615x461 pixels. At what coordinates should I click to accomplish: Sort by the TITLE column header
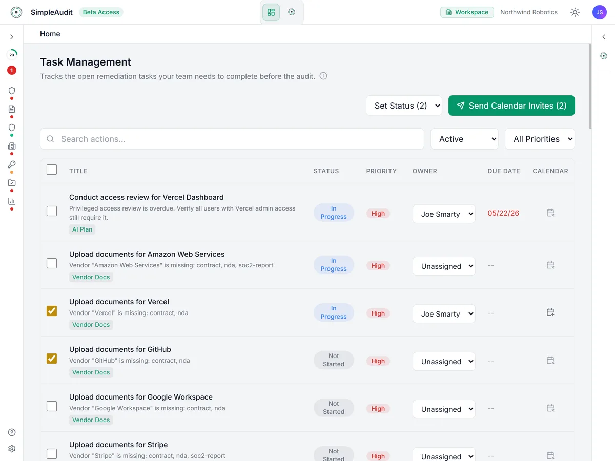pos(78,171)
